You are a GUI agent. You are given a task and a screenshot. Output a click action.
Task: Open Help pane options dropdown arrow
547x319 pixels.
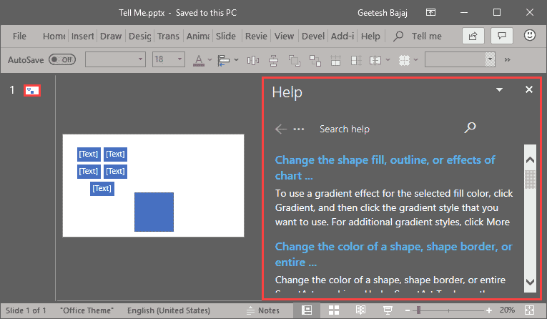pos(500,89)
